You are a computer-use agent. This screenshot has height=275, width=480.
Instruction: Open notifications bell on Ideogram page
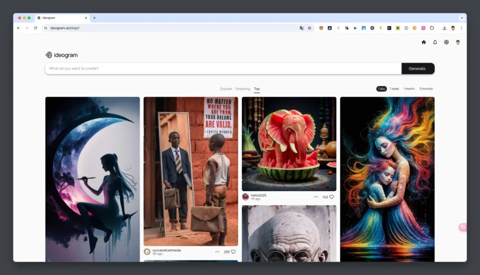point(435,42)
